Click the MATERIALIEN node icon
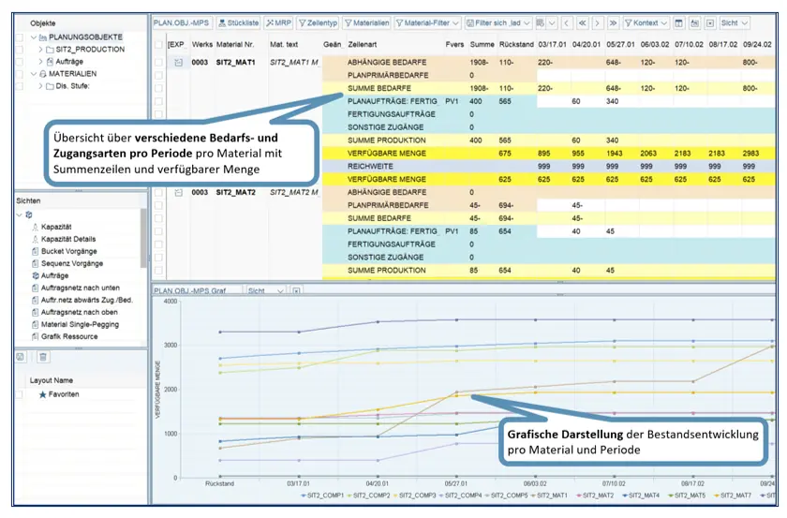The image size is (787, 518). click(43, 74)
